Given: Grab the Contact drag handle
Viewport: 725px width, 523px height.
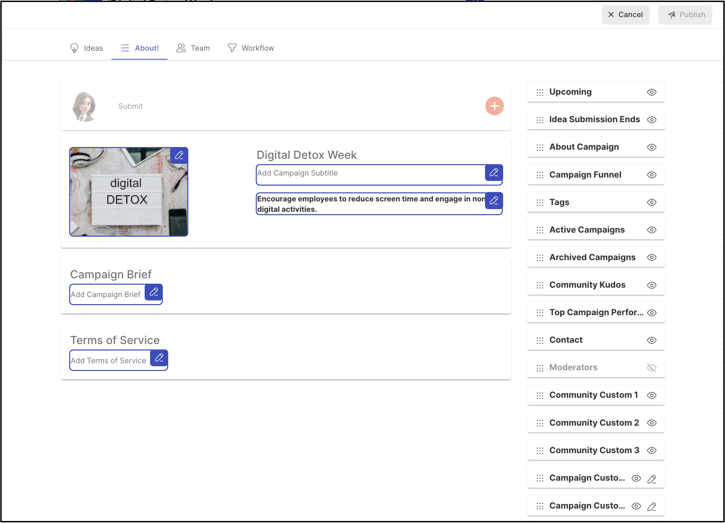Looking at the screenshot, I should [540, 340].
